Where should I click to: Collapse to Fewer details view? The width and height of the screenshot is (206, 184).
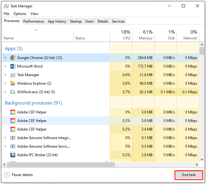18,175
